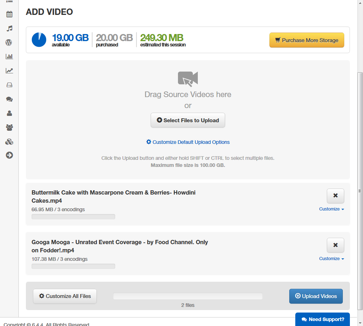
Task: Click the hard drive storage sidebar icon
Action: [x=9, y=85]
